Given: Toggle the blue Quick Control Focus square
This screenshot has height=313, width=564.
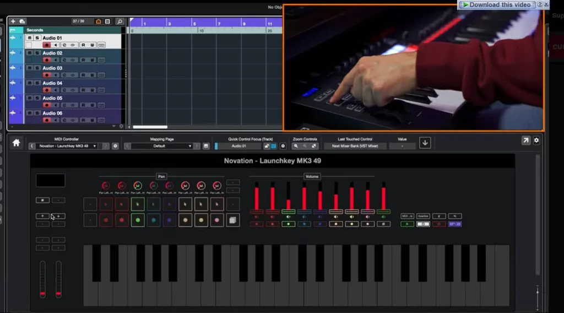Looking at the screenshot, I should point(274,146).
